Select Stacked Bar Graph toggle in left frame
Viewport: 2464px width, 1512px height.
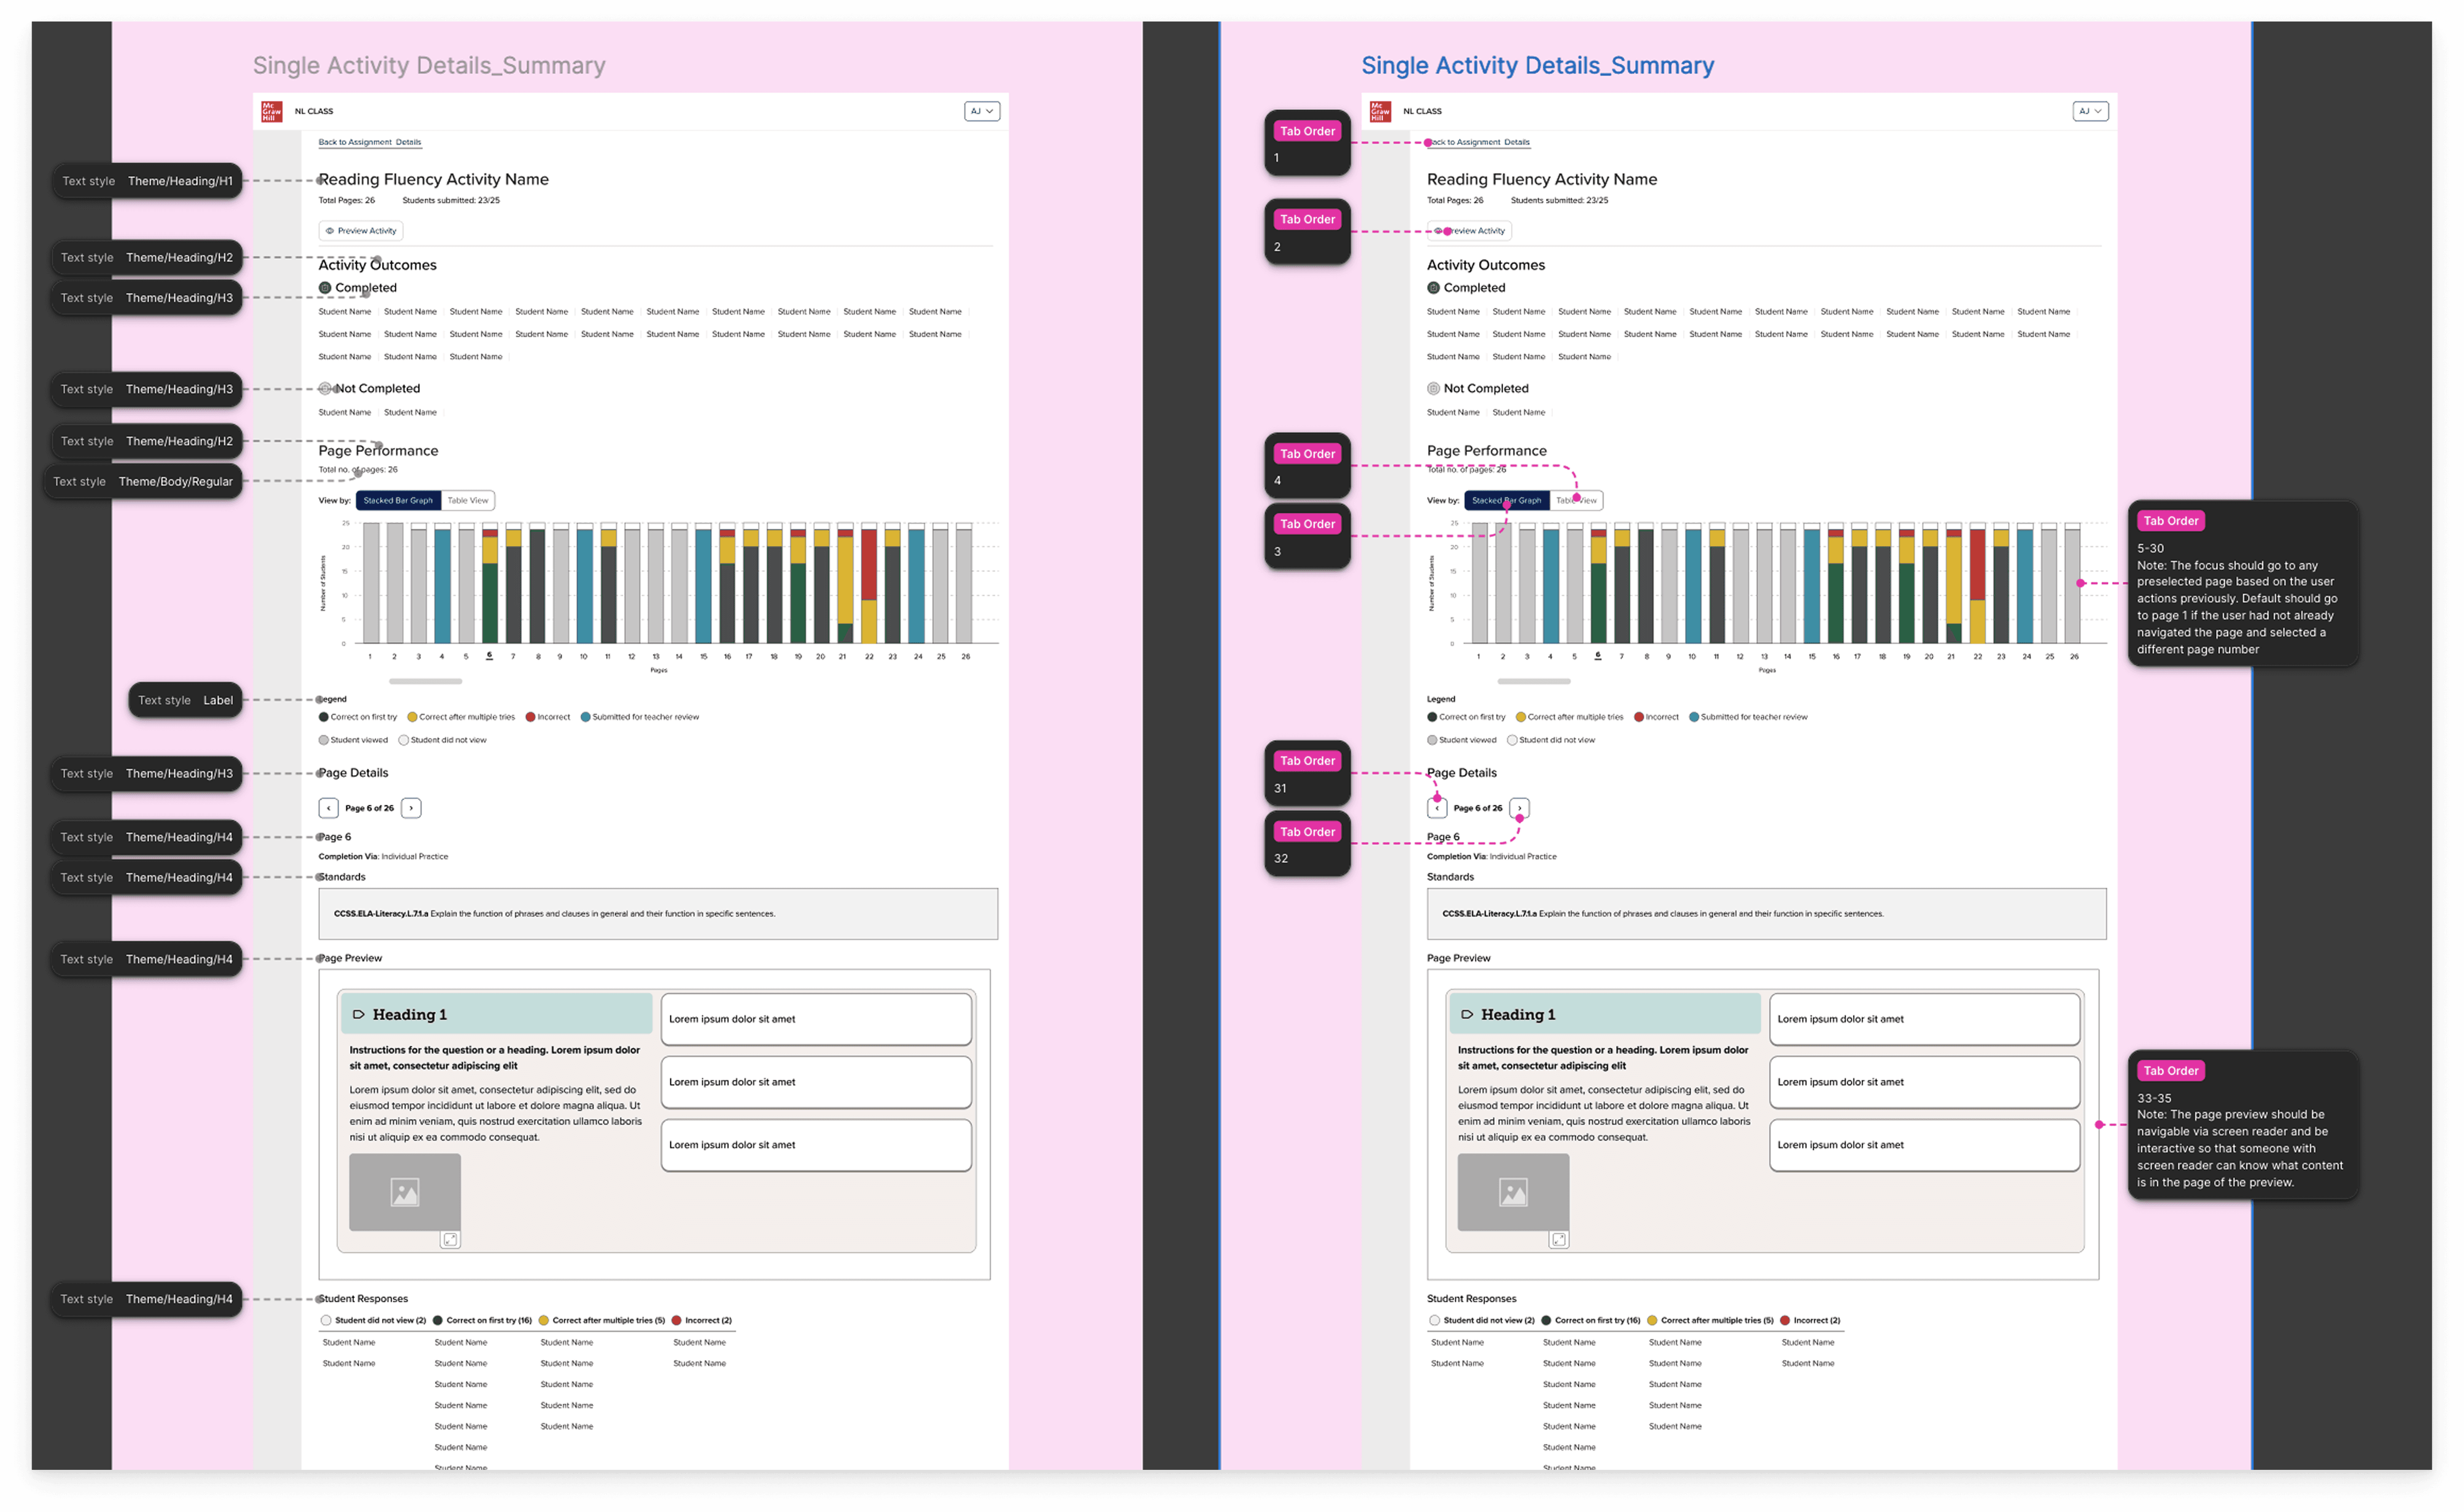398,500
